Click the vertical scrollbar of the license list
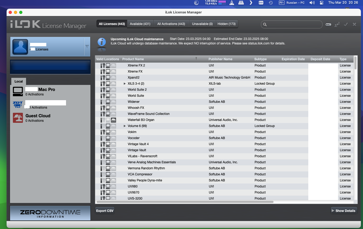The height and width of the screenshot is (229, 363). point(355,63)
